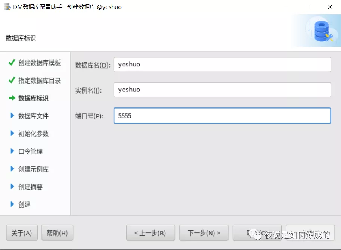The width and height of the screenshot is (341, 250).
Task: Select 口令管理 step in sidebar
Action: 31,151
